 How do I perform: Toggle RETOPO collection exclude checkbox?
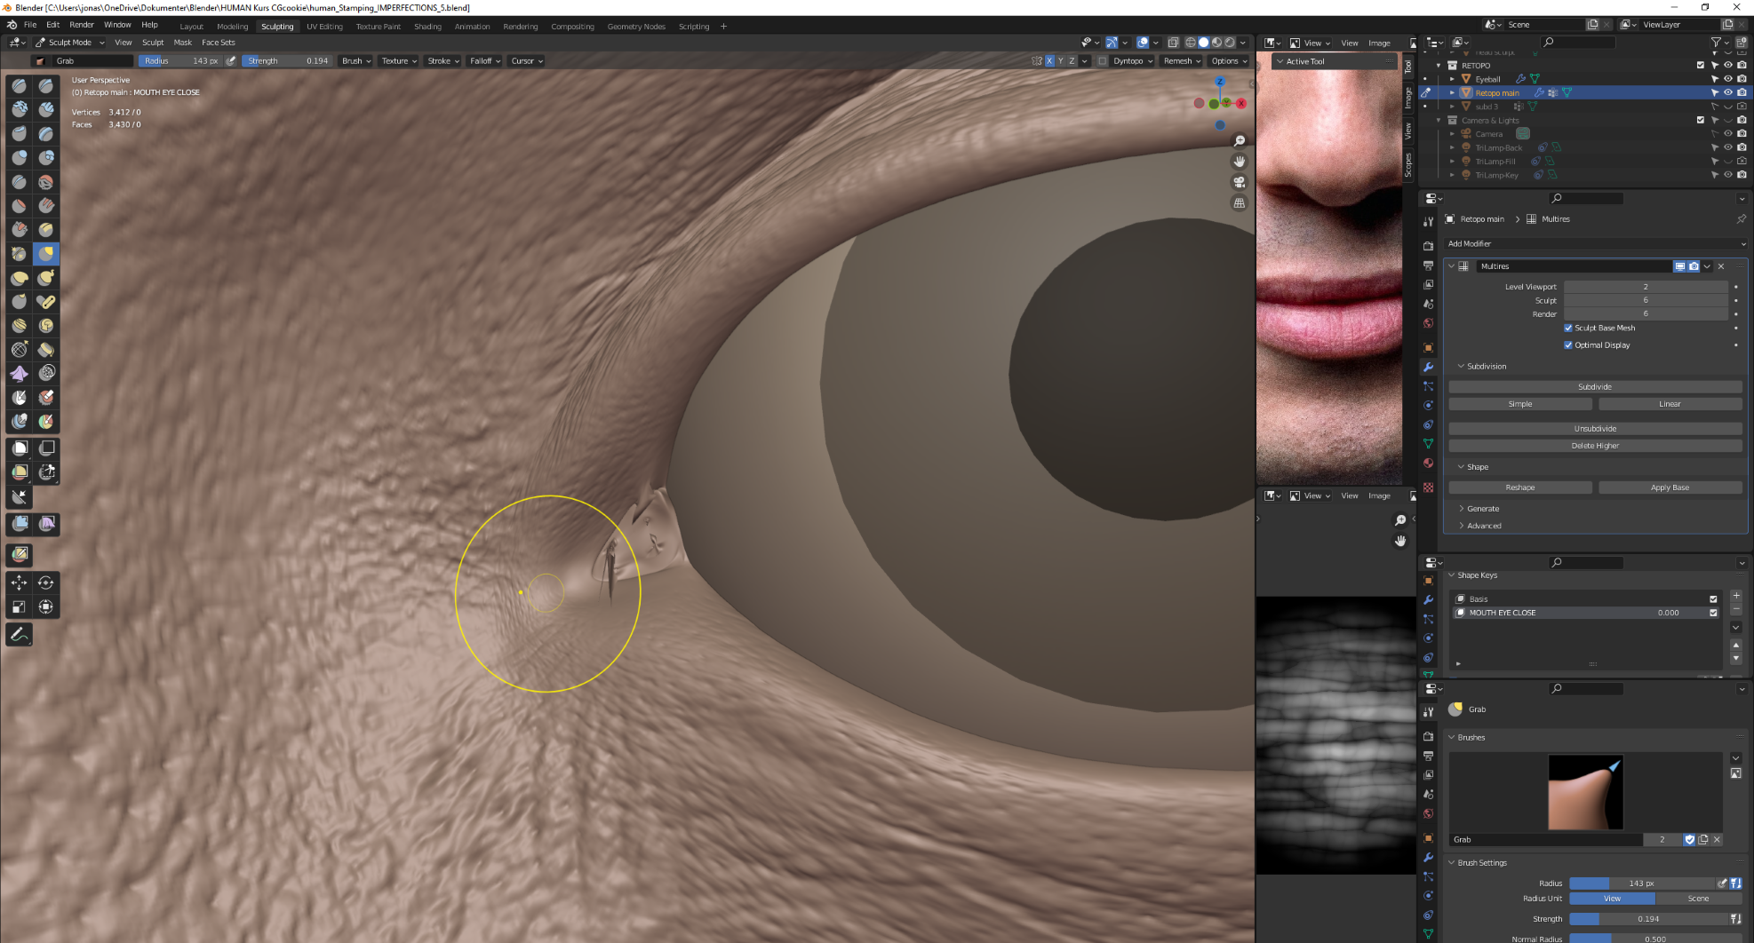pos(1701,66)
